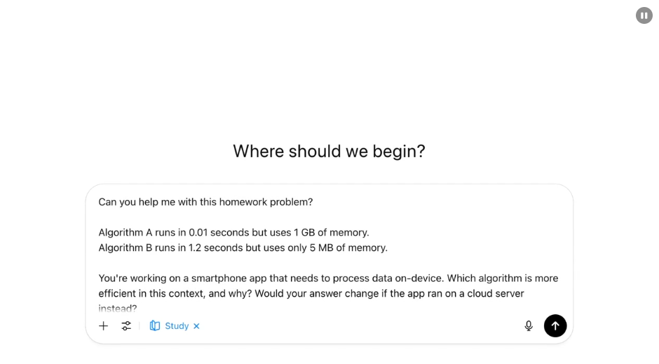
Task: Place cursor at the word "smartphone"
Action: pyautogui.click(x=219, y=278)
